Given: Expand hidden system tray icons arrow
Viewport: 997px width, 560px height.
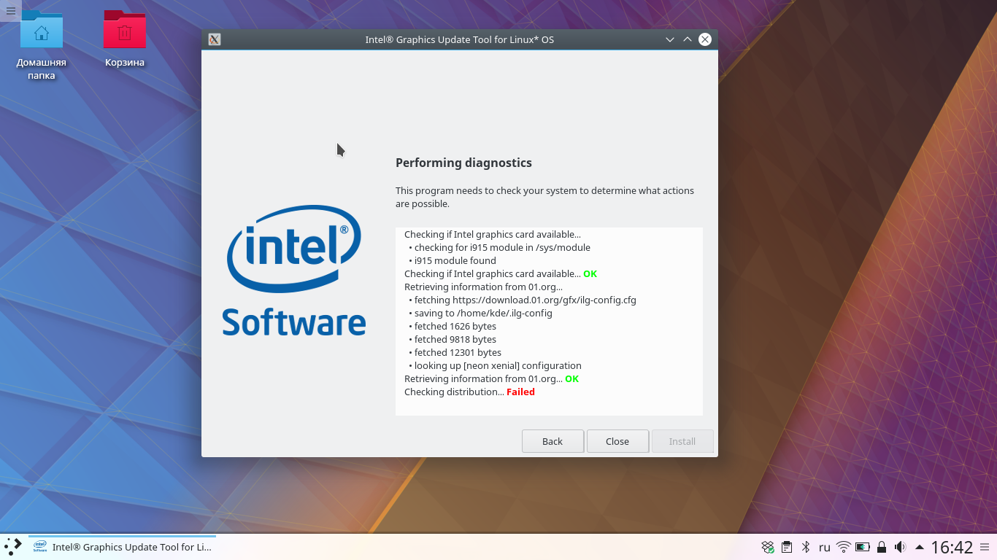Looking at the screenshot, I should [919, 547].
